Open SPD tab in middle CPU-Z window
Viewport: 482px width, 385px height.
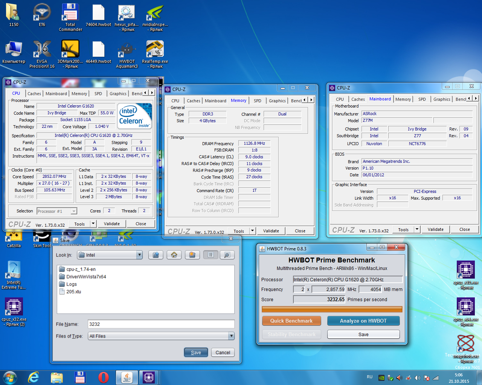click(257, 101)
